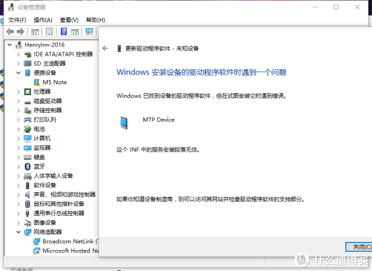Viewport: 372px width, 271px height.
Task: Click Device Manager title bar icon
Action: click(x=11, y=7)
